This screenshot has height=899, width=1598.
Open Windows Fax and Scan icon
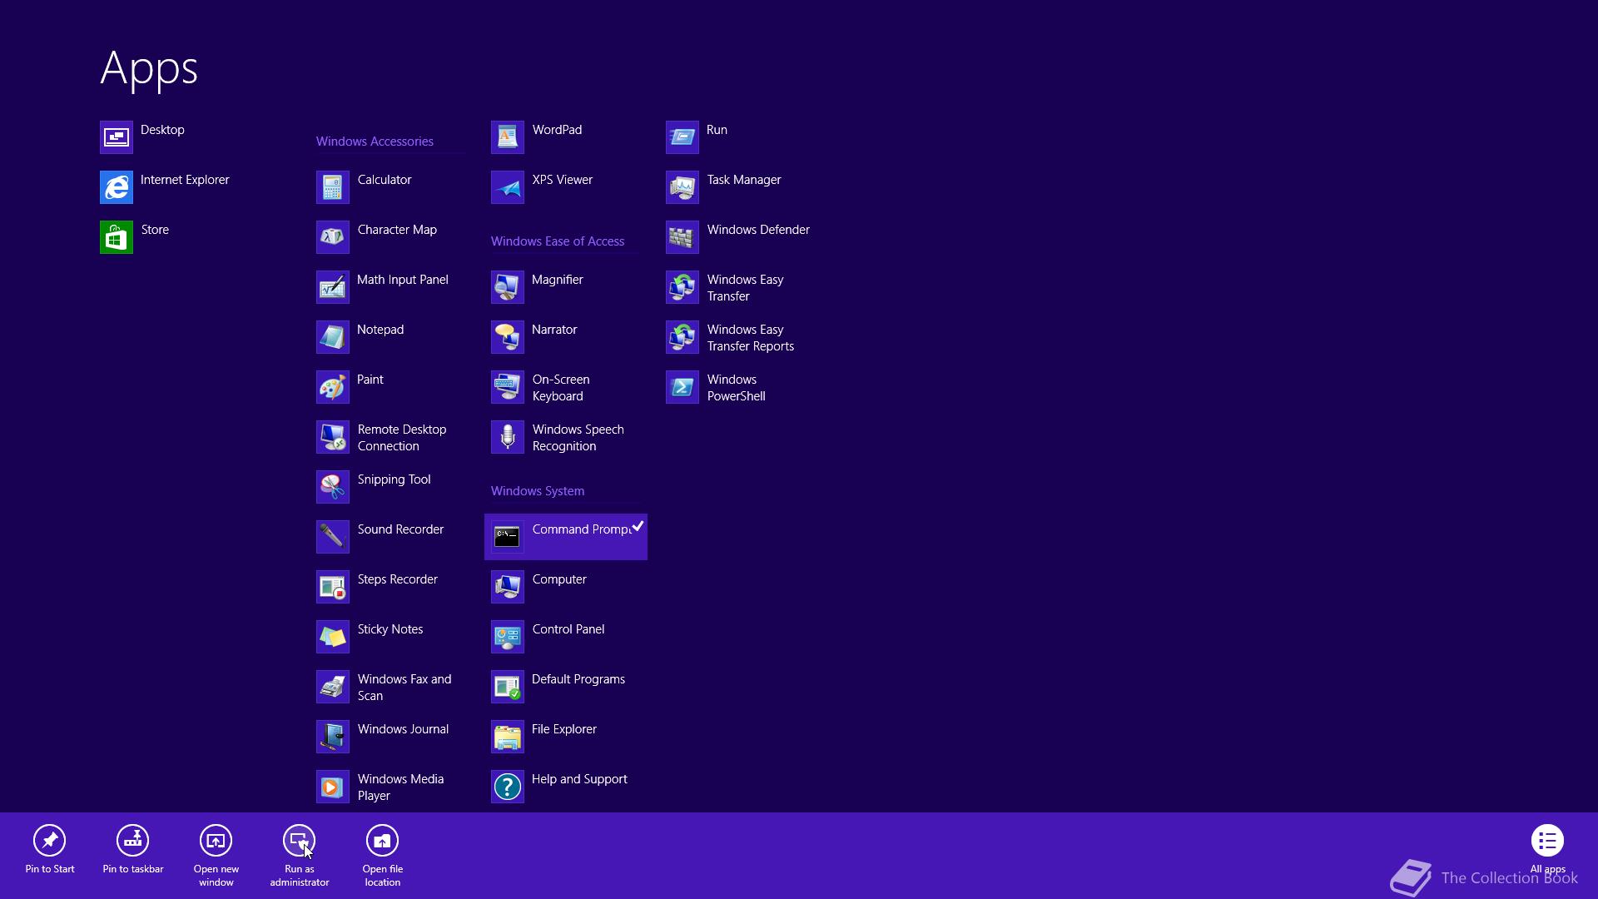[x=333, y=687]
